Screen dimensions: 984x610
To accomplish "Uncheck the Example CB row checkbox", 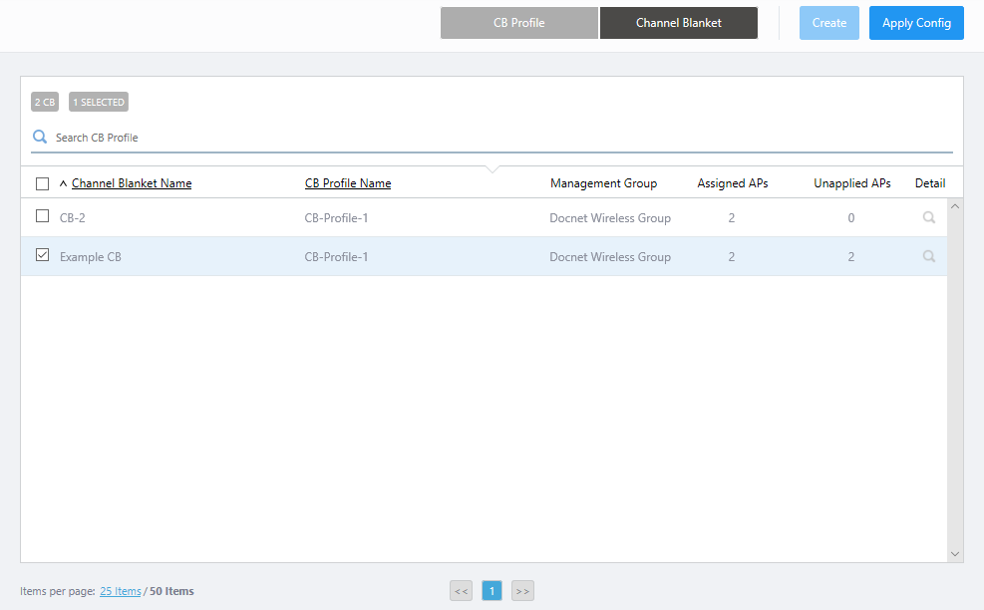I will tap(42, 255).
